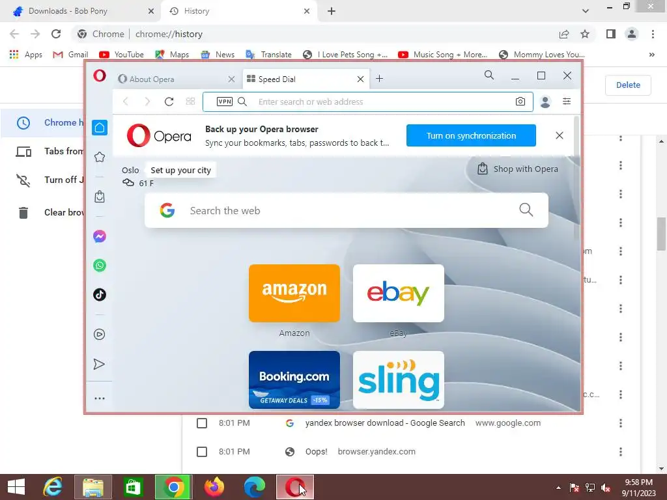Viewport: 667px width, 500px height.
Task: Open Opera My Flow send icon
Action: coord(99,364)
